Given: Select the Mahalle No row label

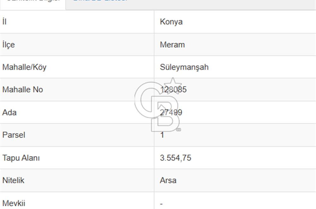Looking at the screenshot, I should 22,89.
